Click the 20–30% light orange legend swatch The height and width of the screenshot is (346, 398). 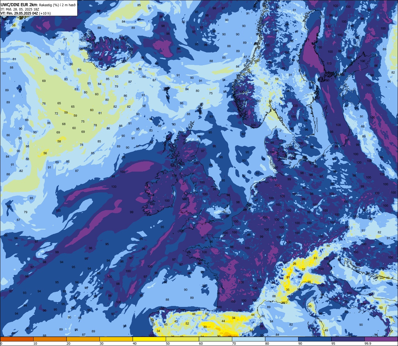(83, 339)
